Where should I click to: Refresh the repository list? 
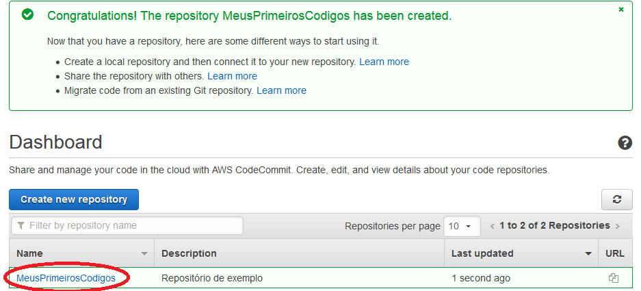pos(617,199)
